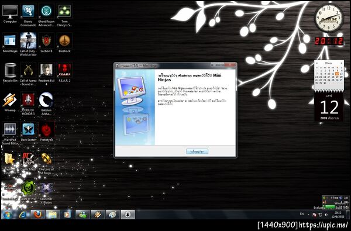
Task: Close the Mini Ninjas installer window
Action: point(230,65)
